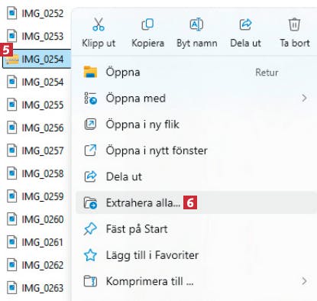Image resolution: width=317 pixels, height=301 pixels.
Task: Select the file IMG_0257
Action: (35, 150)
